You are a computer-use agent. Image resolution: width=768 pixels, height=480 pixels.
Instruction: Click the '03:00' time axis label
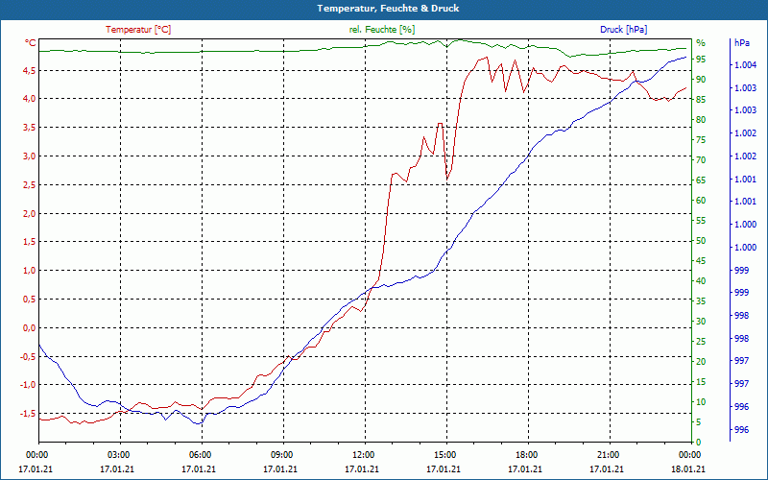(117, 454)
